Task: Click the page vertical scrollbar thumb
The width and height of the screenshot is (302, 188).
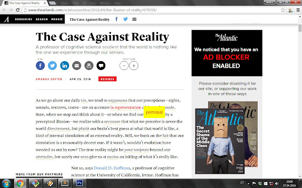Action: tap(300, 28)
